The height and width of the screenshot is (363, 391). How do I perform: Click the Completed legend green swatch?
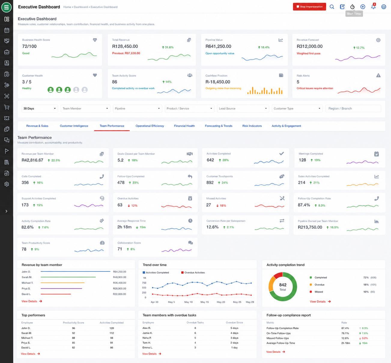(x=311, y=277)
